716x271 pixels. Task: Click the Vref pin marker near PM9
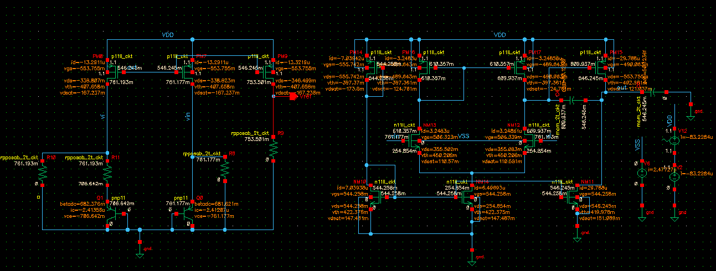tap(293, 96)
